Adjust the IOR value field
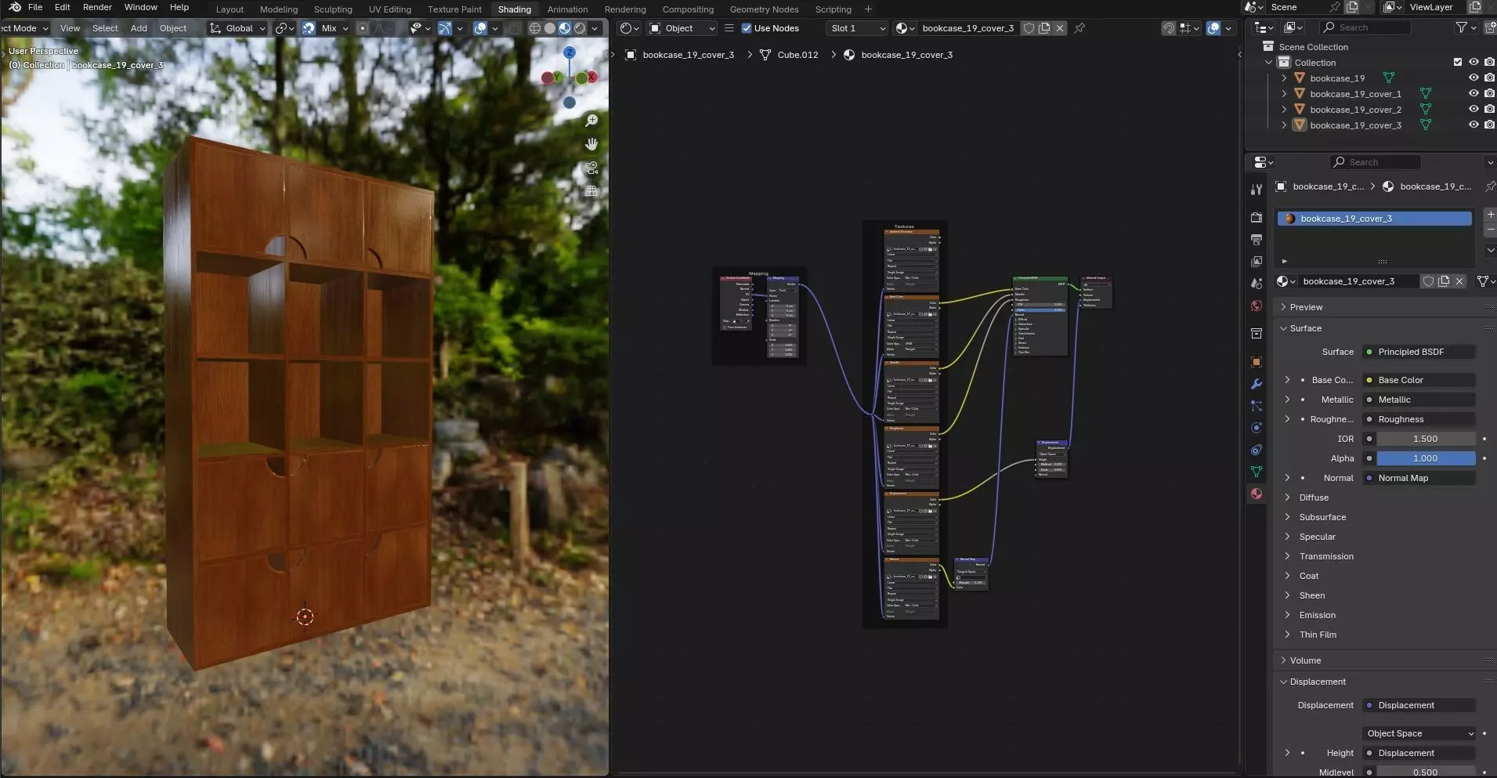This screenshot has width=1497, height=778. 1426,439
